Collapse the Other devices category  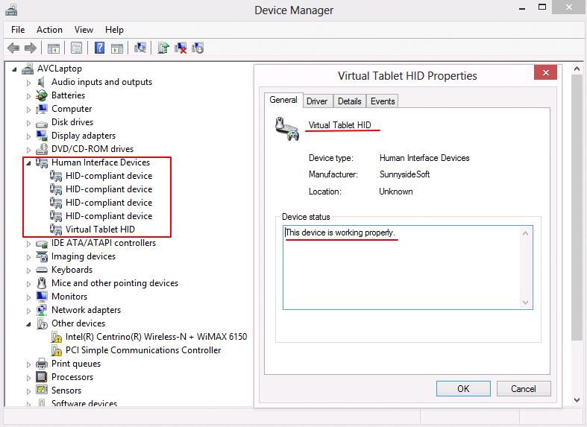point(29,323)
